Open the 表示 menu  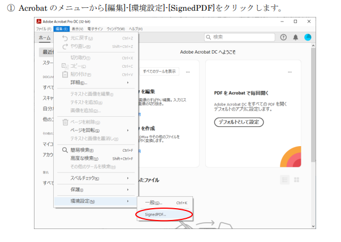[77, 29]
